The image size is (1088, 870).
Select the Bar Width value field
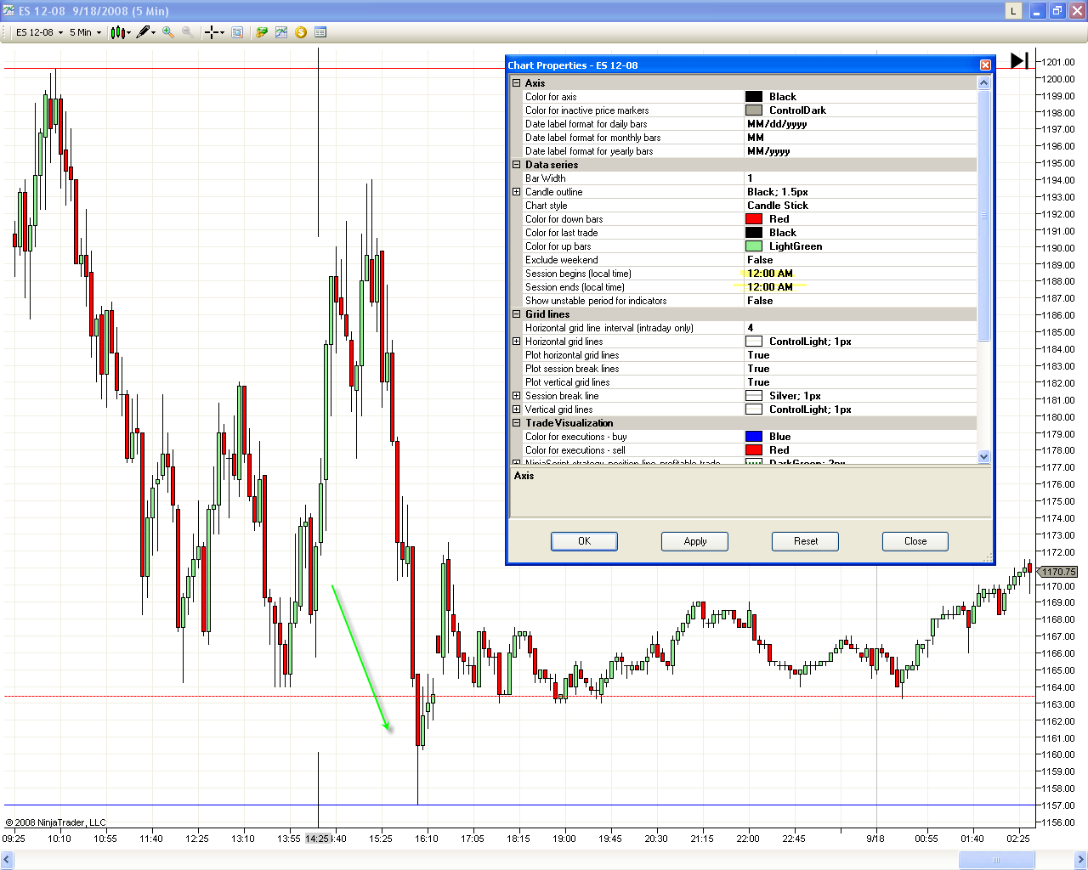pyautogui.click(x=860, y=178)
